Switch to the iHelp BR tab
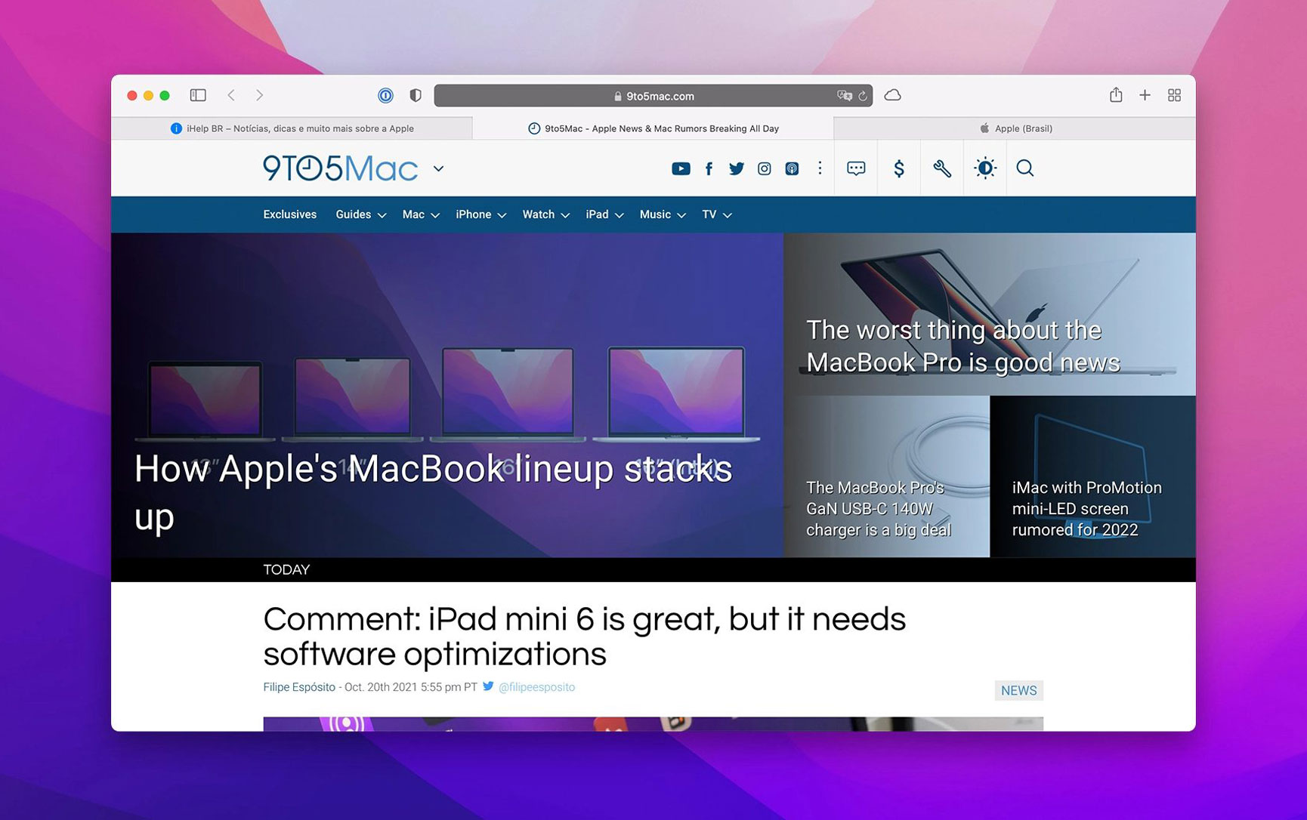Image resolution: width=1307 pixels, height=820 pixels. (292, 128)
